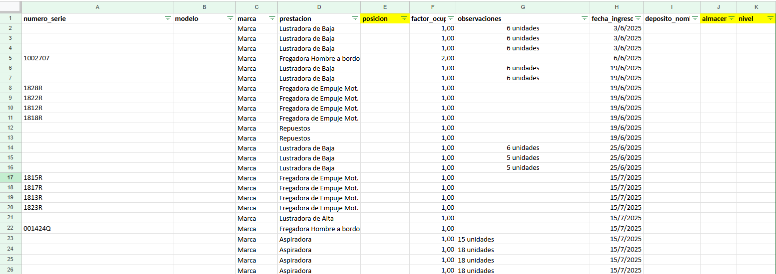
Task: Select the cell with serial 1822R
Action: pos(97,98)
